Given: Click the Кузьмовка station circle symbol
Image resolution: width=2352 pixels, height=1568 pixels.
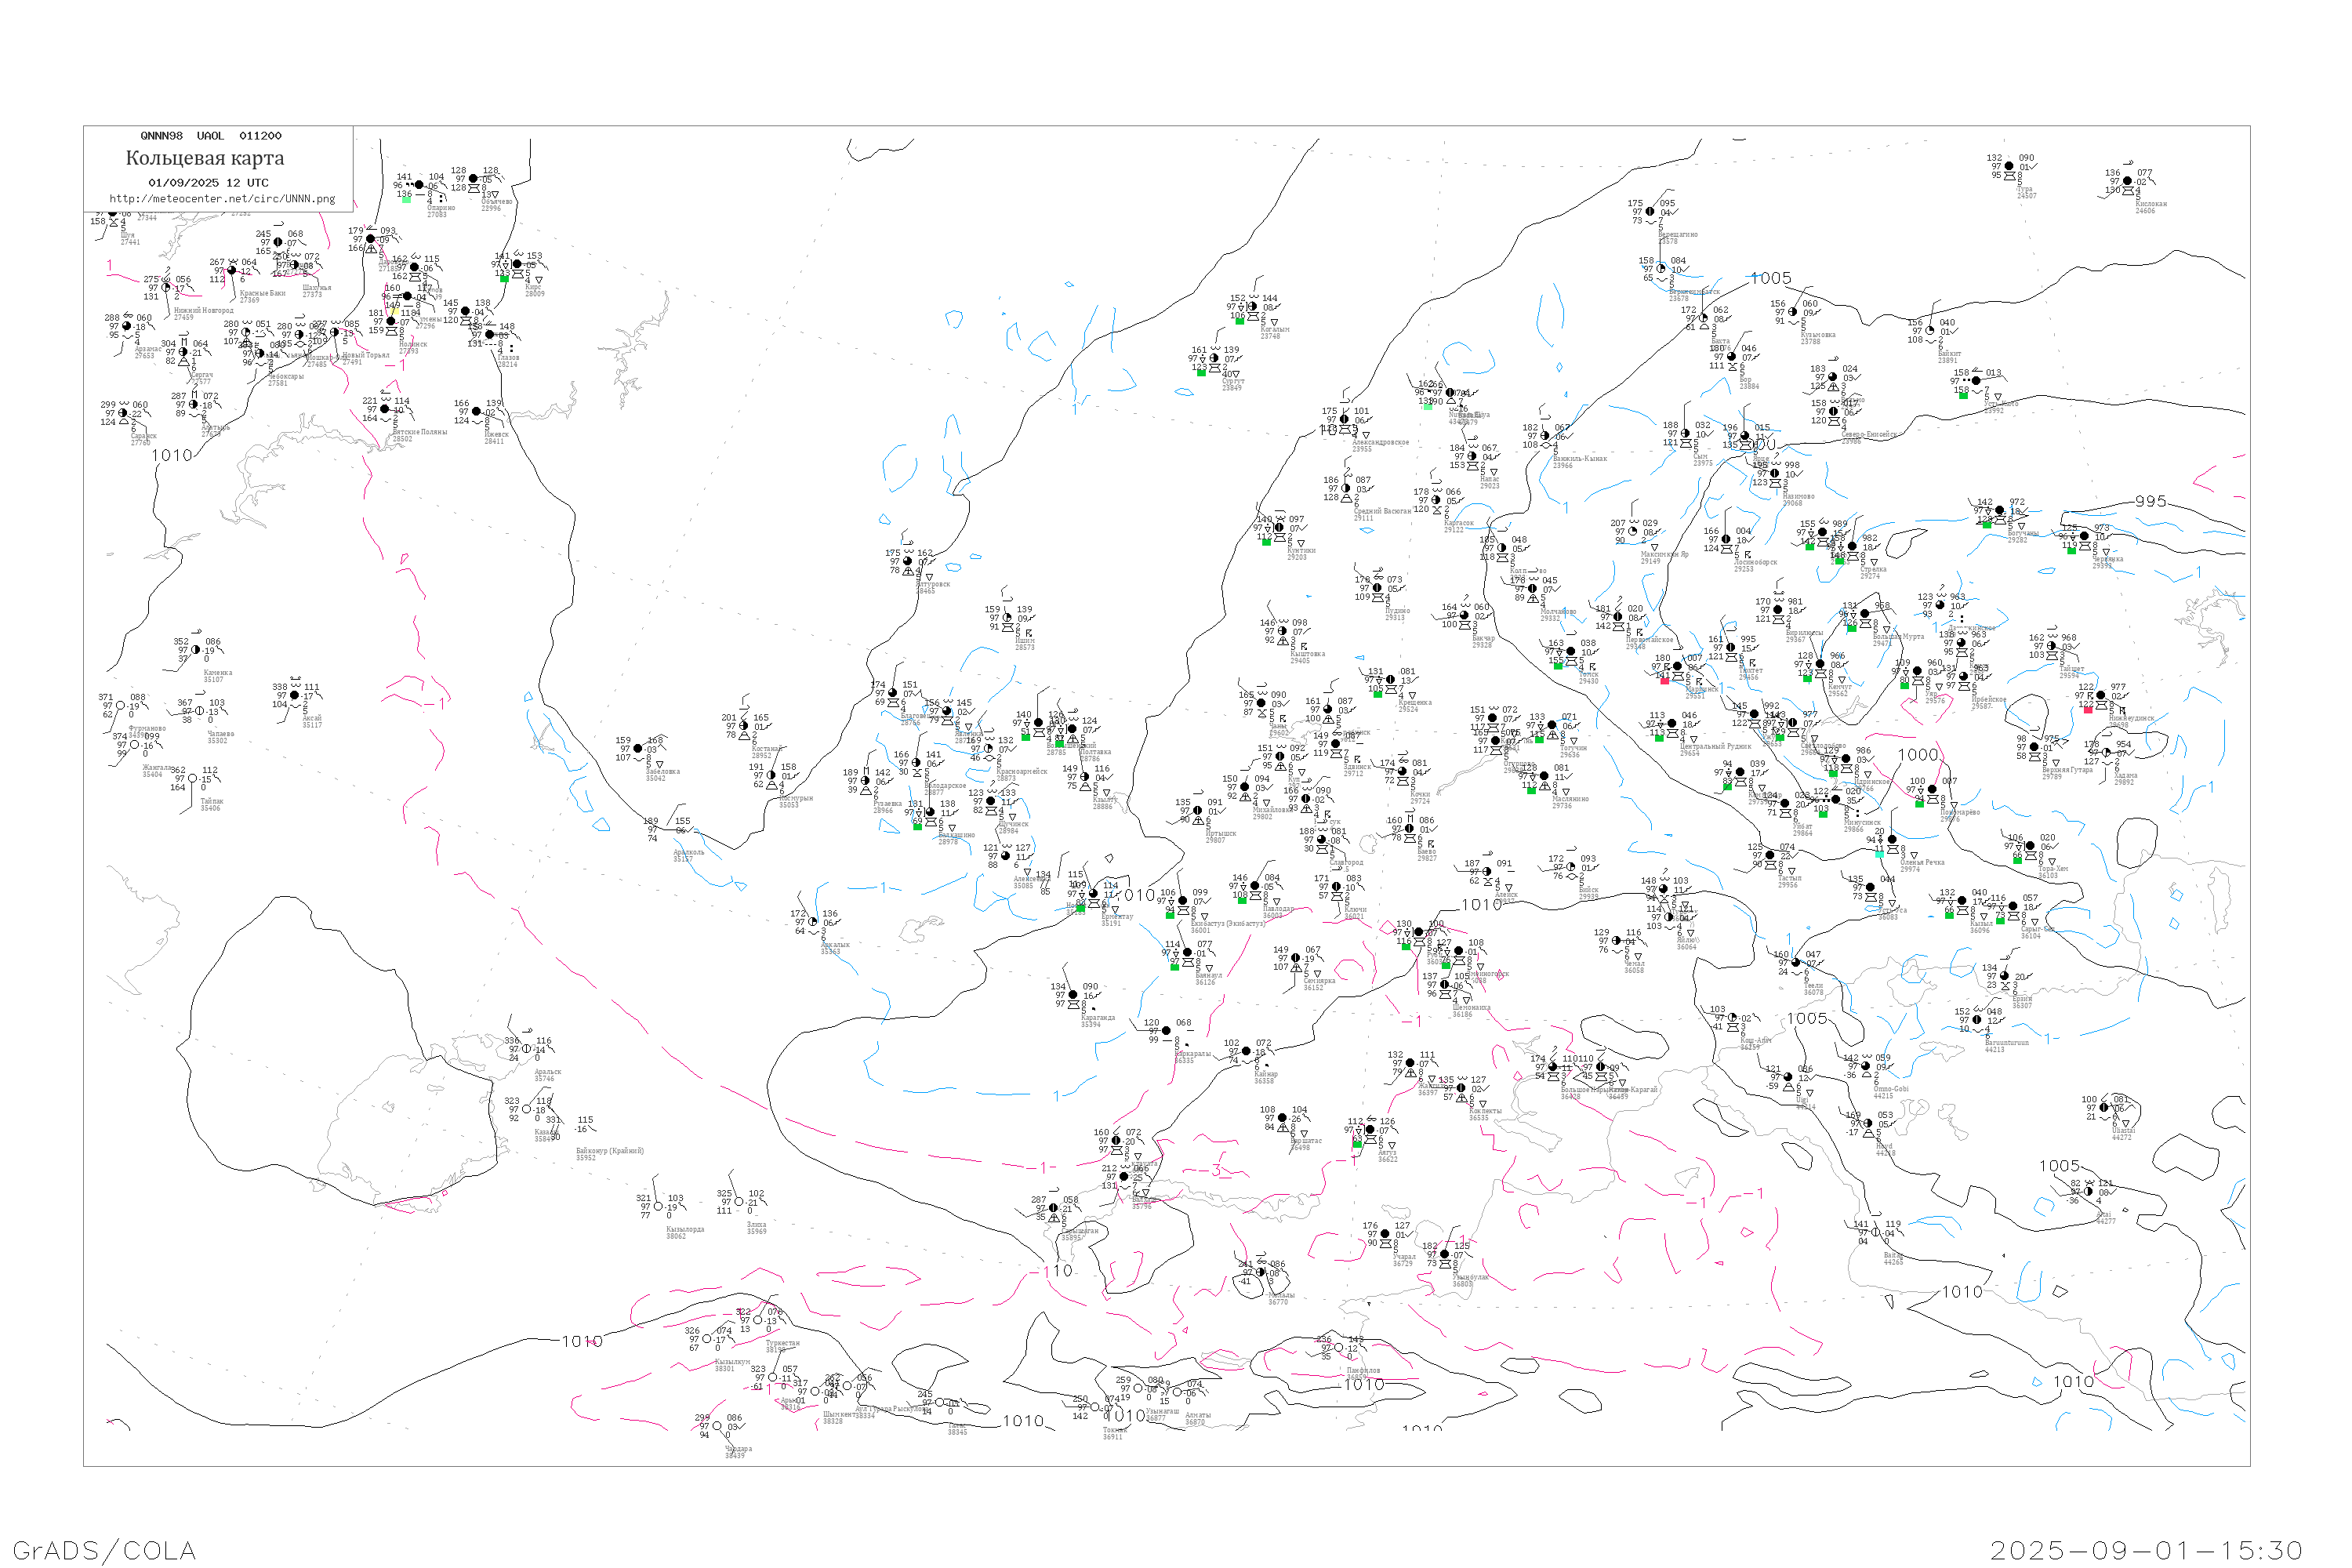Looking at the screenshot, I should 1792,312.
